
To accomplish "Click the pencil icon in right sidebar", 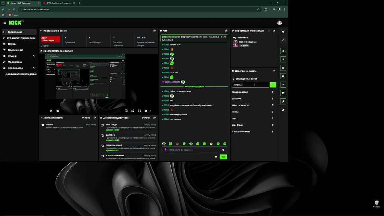I will click(x=283, y=40).
